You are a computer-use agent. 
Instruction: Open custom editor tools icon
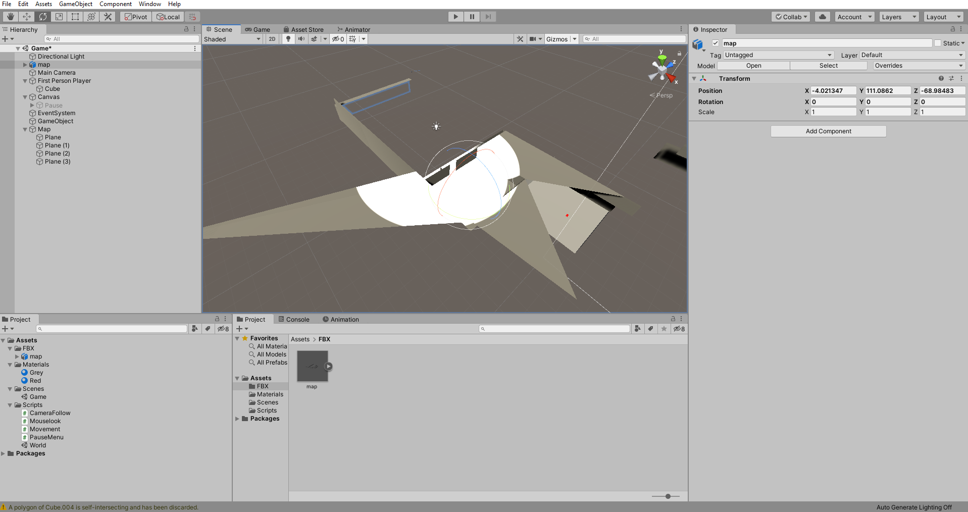[108, 17]
